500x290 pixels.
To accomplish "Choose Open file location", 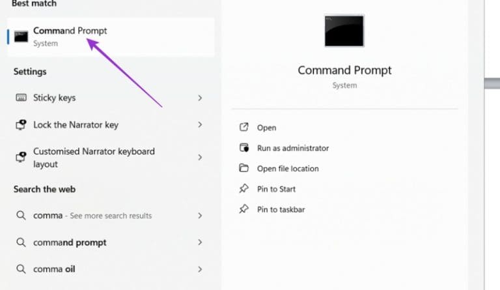I will [288, 168].
